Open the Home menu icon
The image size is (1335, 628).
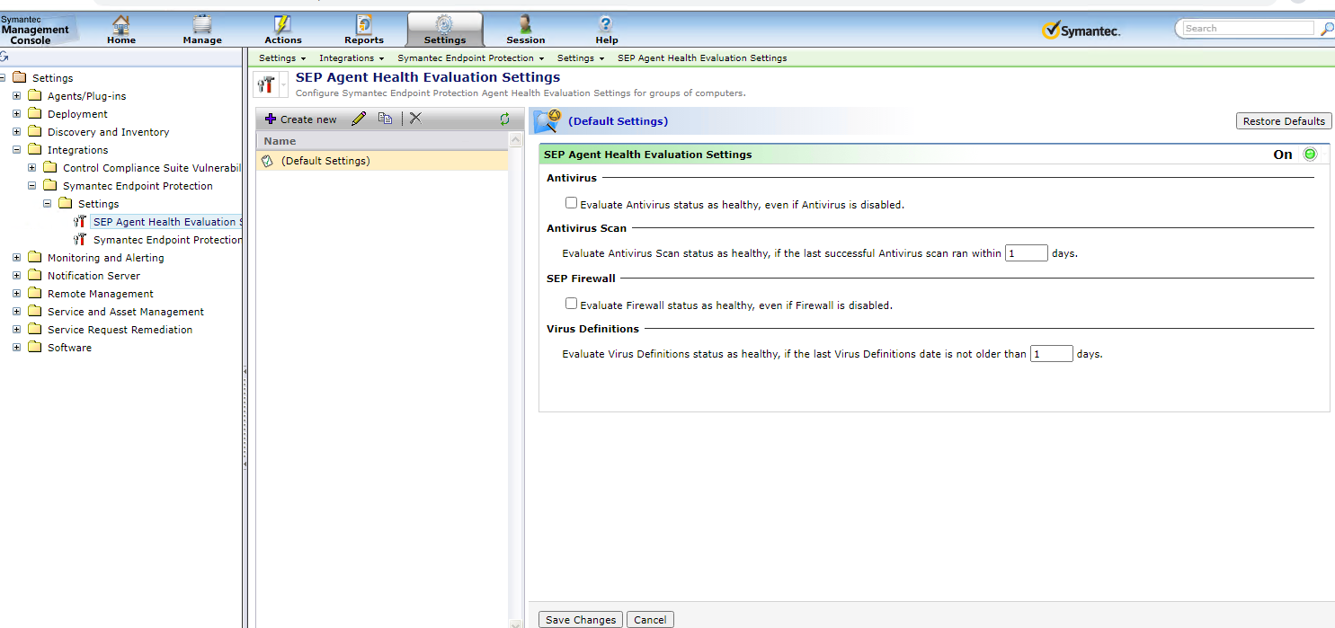pos(120,24)
